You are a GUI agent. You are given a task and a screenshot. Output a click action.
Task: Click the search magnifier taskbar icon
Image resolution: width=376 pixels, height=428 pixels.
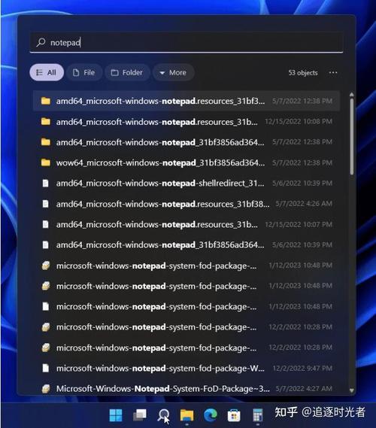163,415
